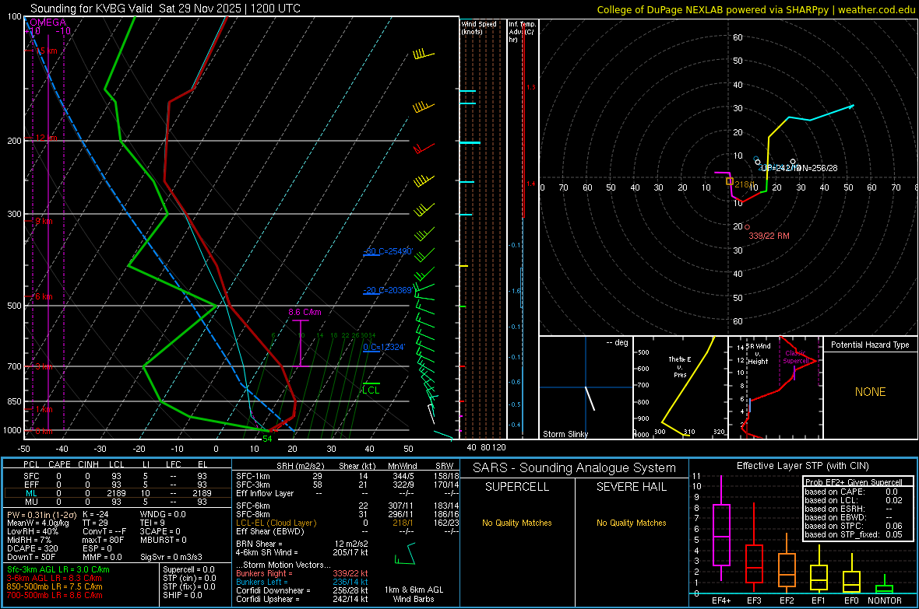Click the '6 km' height marker
919x609 pixels.
44,296
